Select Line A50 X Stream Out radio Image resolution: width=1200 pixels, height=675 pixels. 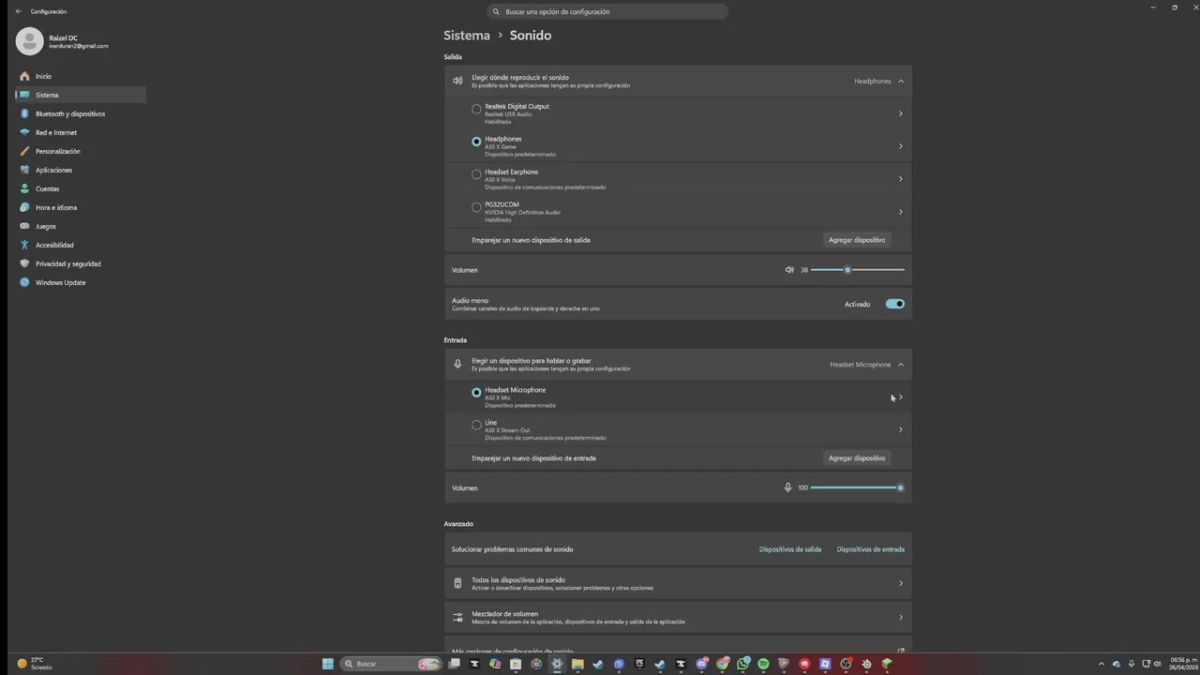[476, 425]
